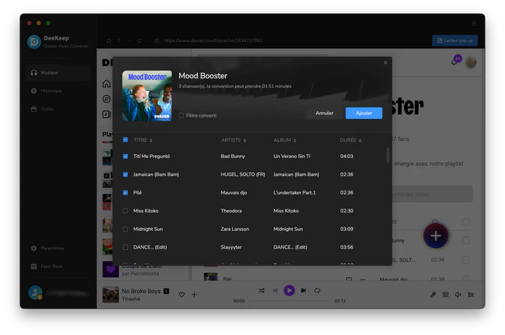The image size is (505, 335).
Task: Click the browser home icon in address bar
Action: point(108,40)
